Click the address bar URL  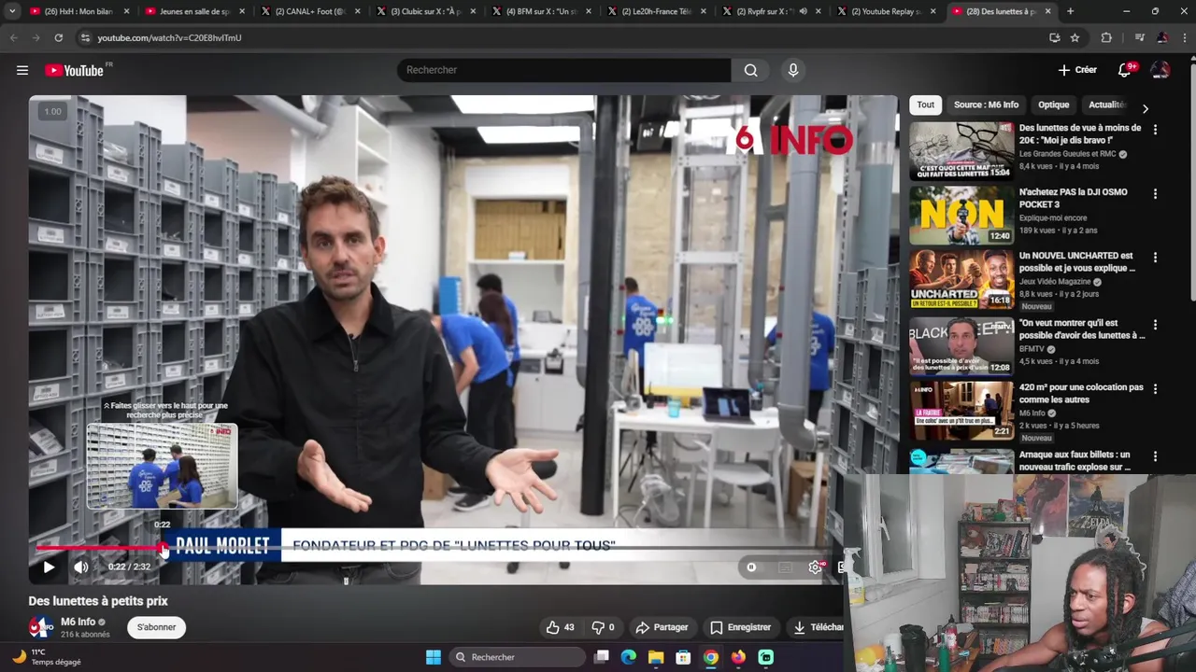(x=169, y=37)
